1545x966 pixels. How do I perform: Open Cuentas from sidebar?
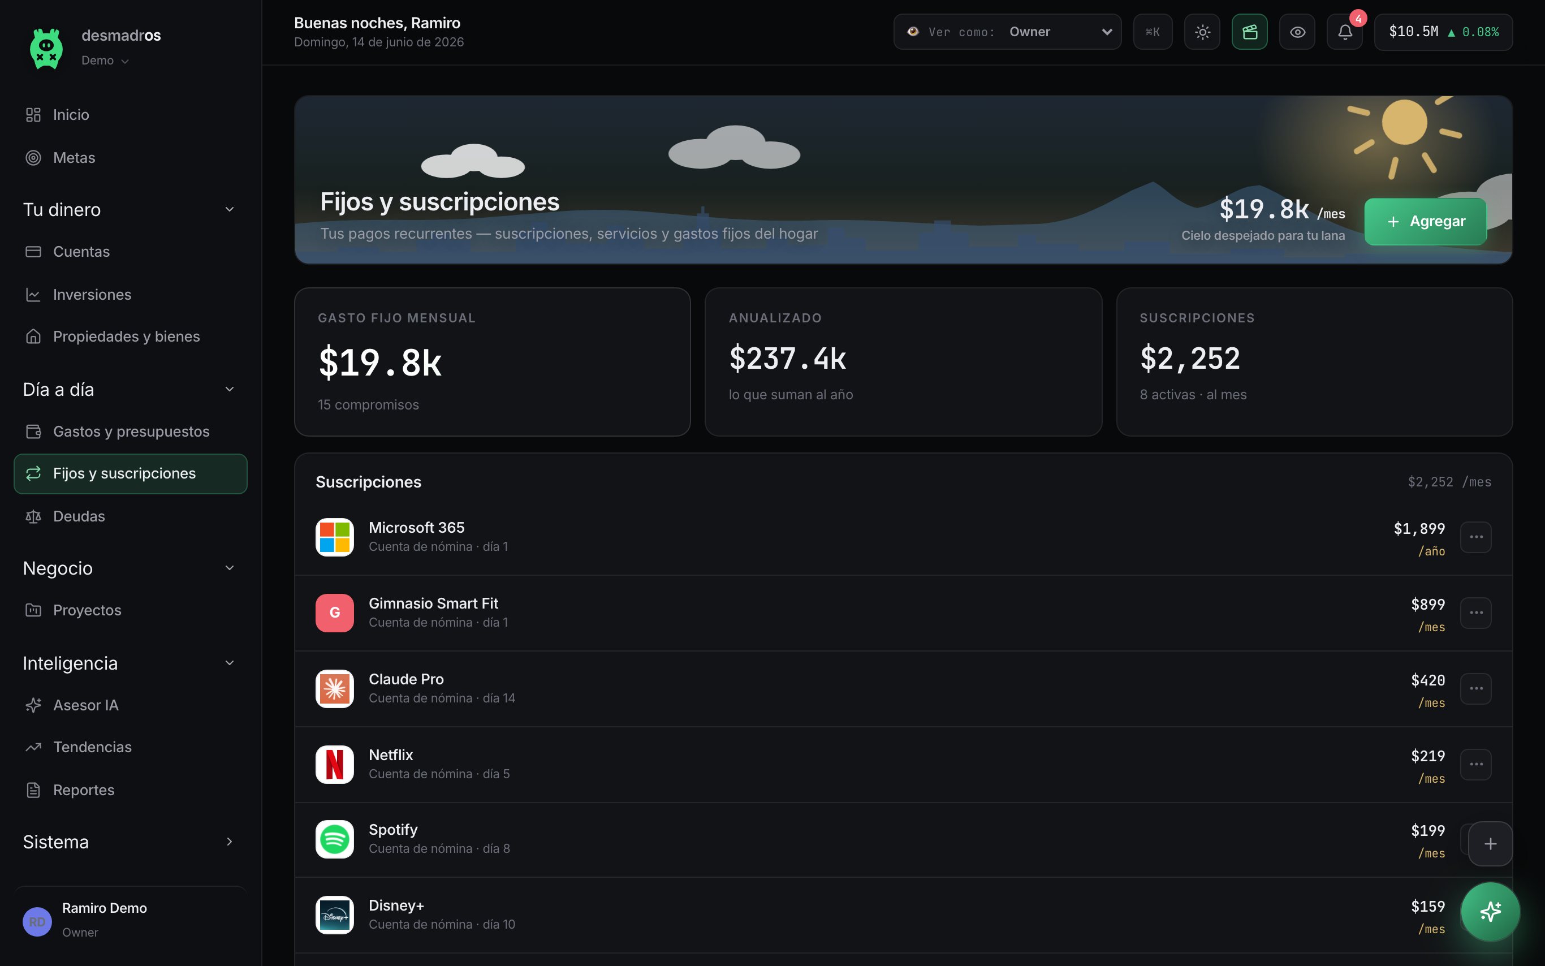130,252
